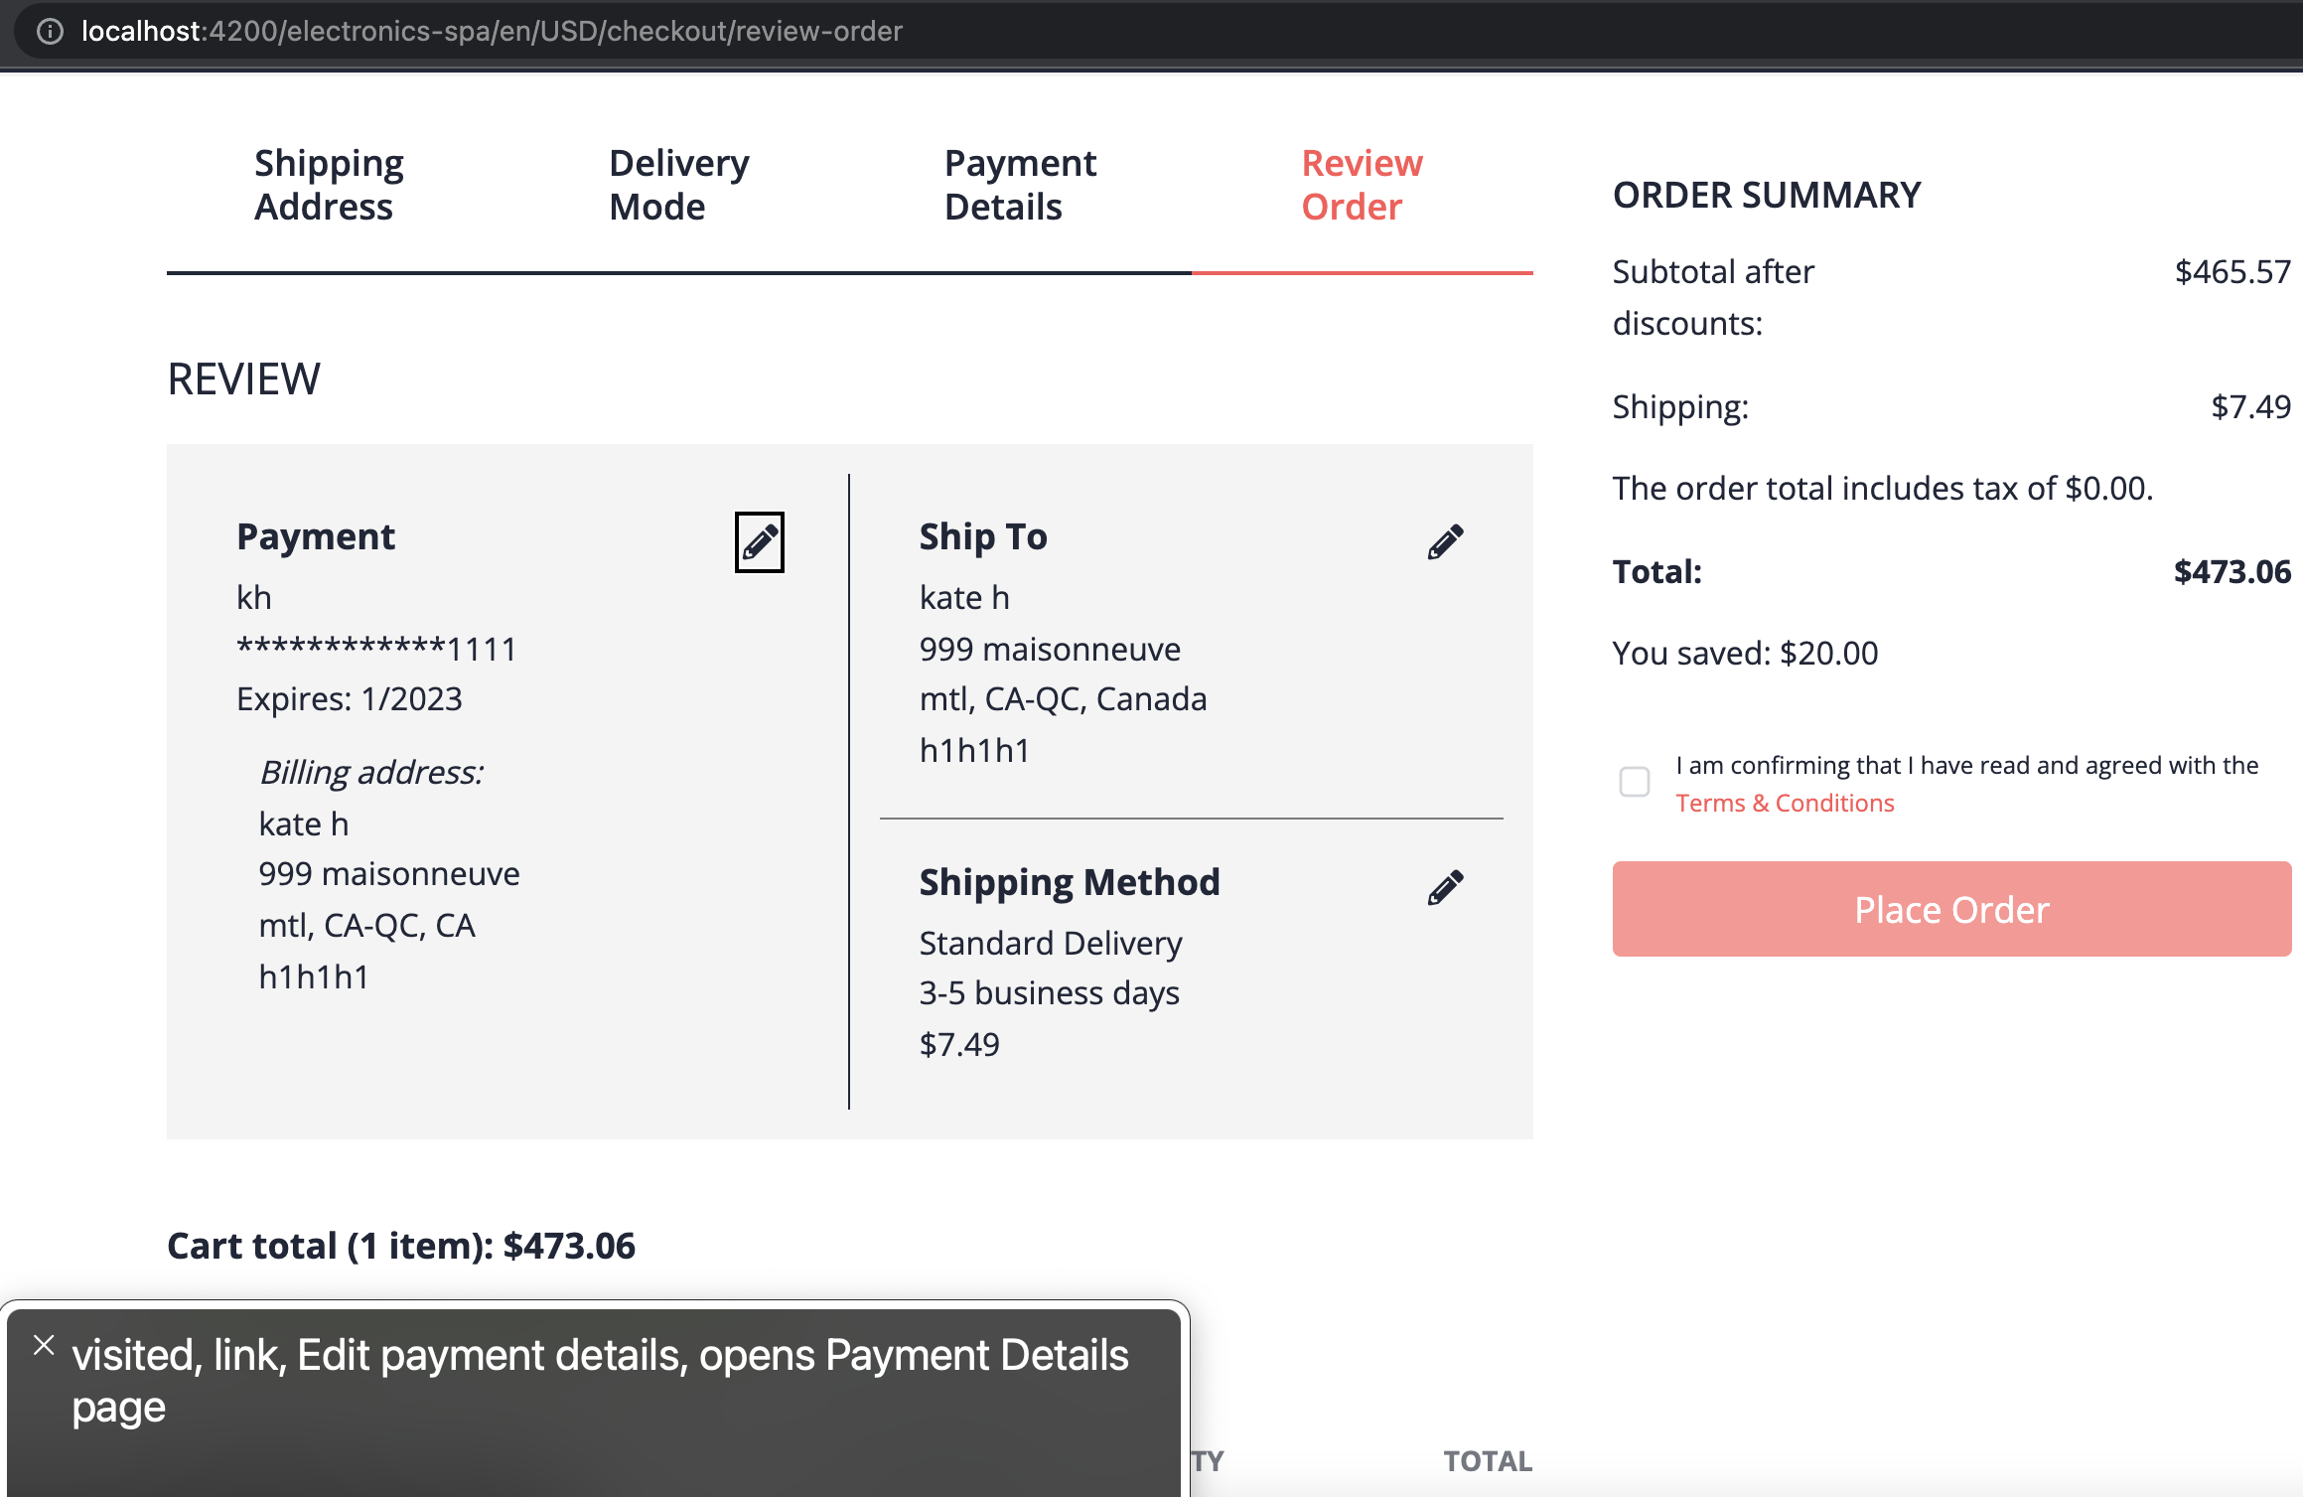Screen dimensions: 2303x1497
Task: Switch to the Shipping Address step
Action: point(328,184)
